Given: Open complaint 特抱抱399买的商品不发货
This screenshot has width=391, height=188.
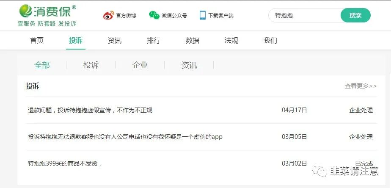Looking at the screenshot, I should tap(65, 163).
